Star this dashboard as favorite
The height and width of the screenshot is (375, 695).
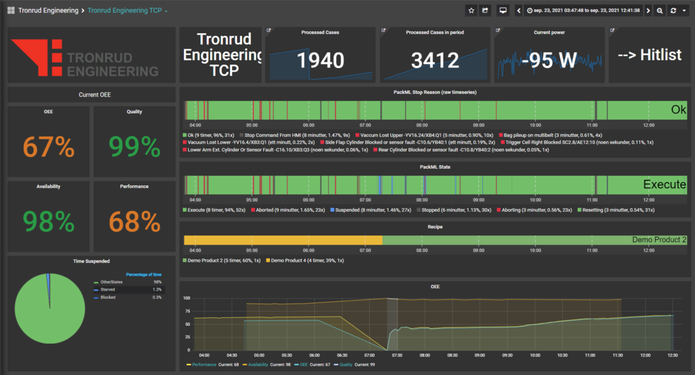click(471, 10)
